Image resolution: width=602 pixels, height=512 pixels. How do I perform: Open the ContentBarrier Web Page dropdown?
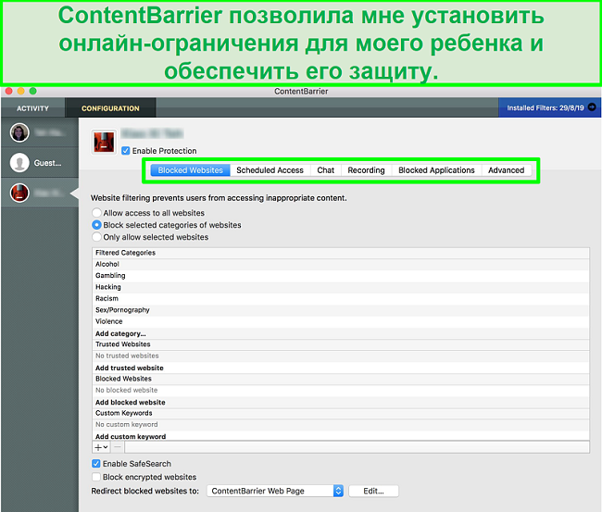click(x=275, y=491)
